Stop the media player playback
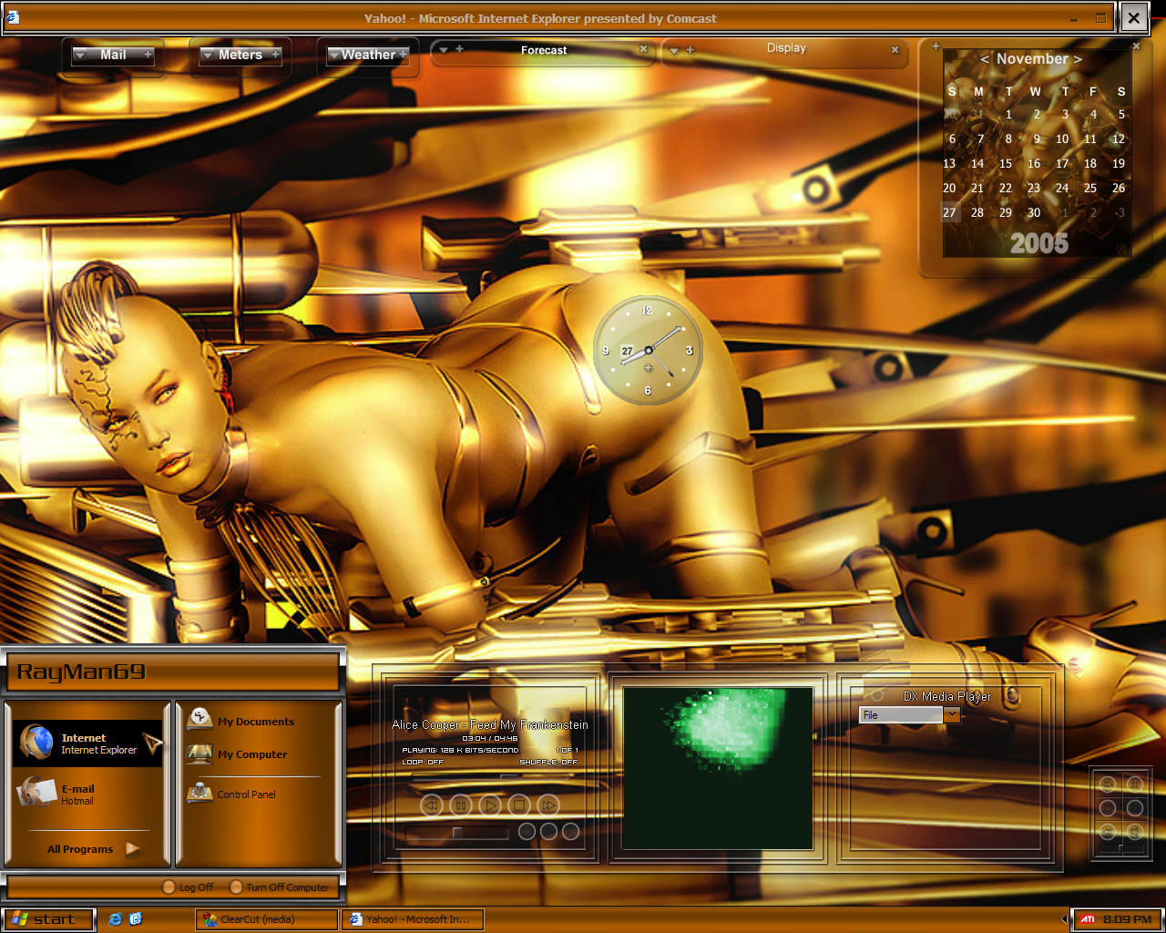The height and width of the screenshot is (933, 1166). tap(519, 805)
